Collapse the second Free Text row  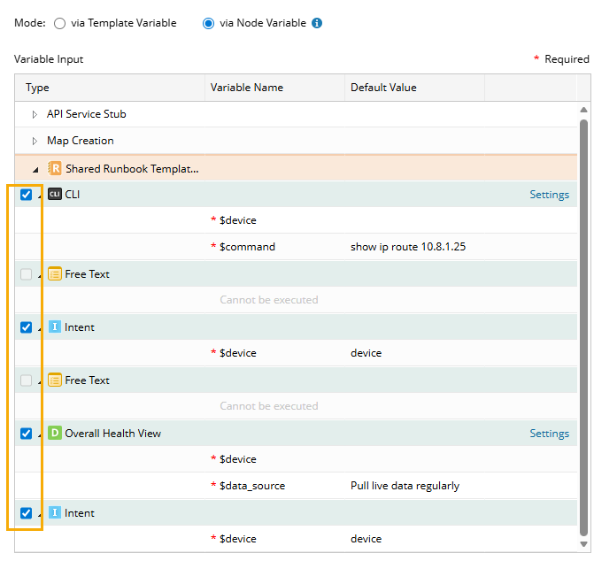tap(40, 382)
